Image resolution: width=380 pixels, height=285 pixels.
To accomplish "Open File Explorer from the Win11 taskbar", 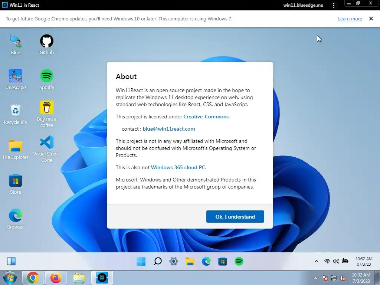I will (x=190, y=261).
